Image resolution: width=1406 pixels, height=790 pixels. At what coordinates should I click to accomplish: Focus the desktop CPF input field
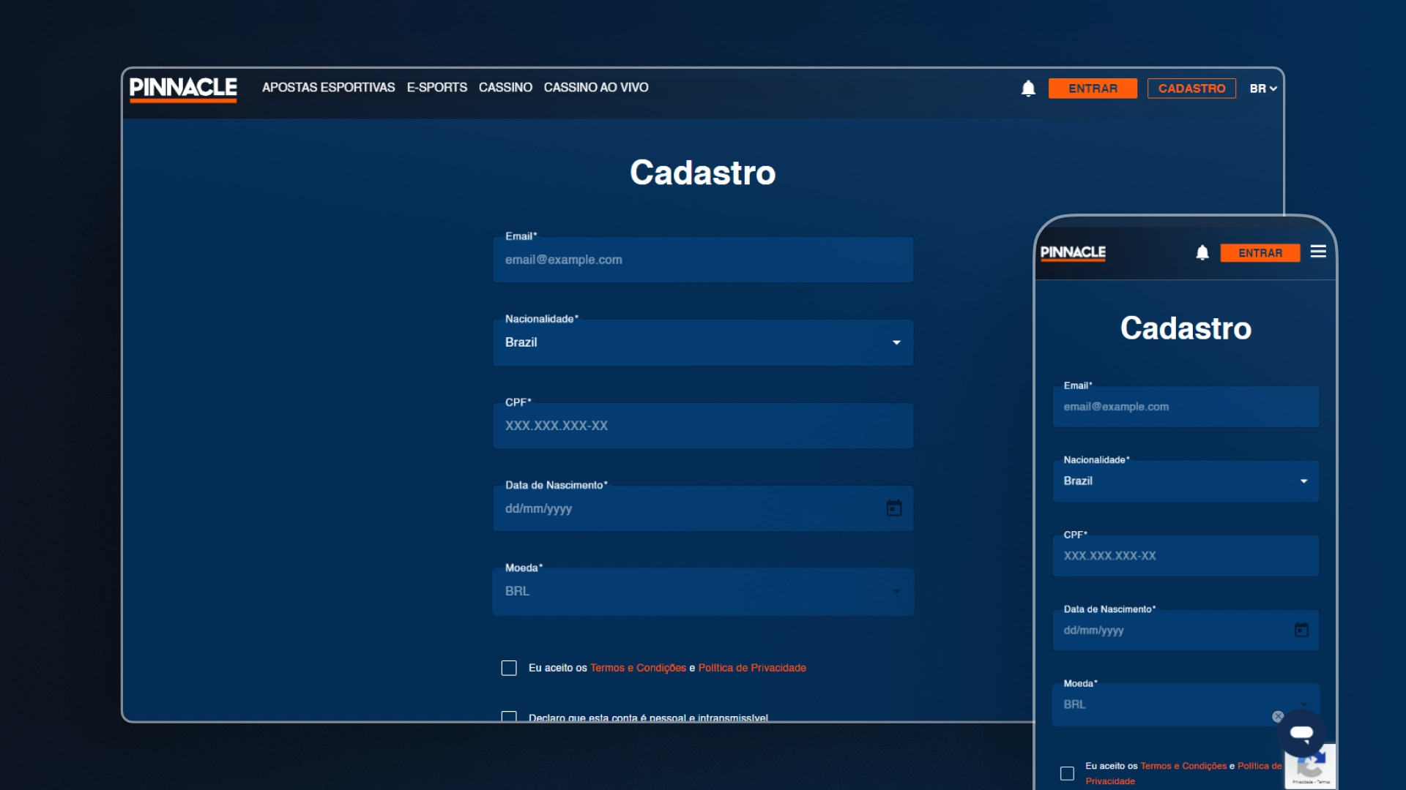[x=703, y=426]
